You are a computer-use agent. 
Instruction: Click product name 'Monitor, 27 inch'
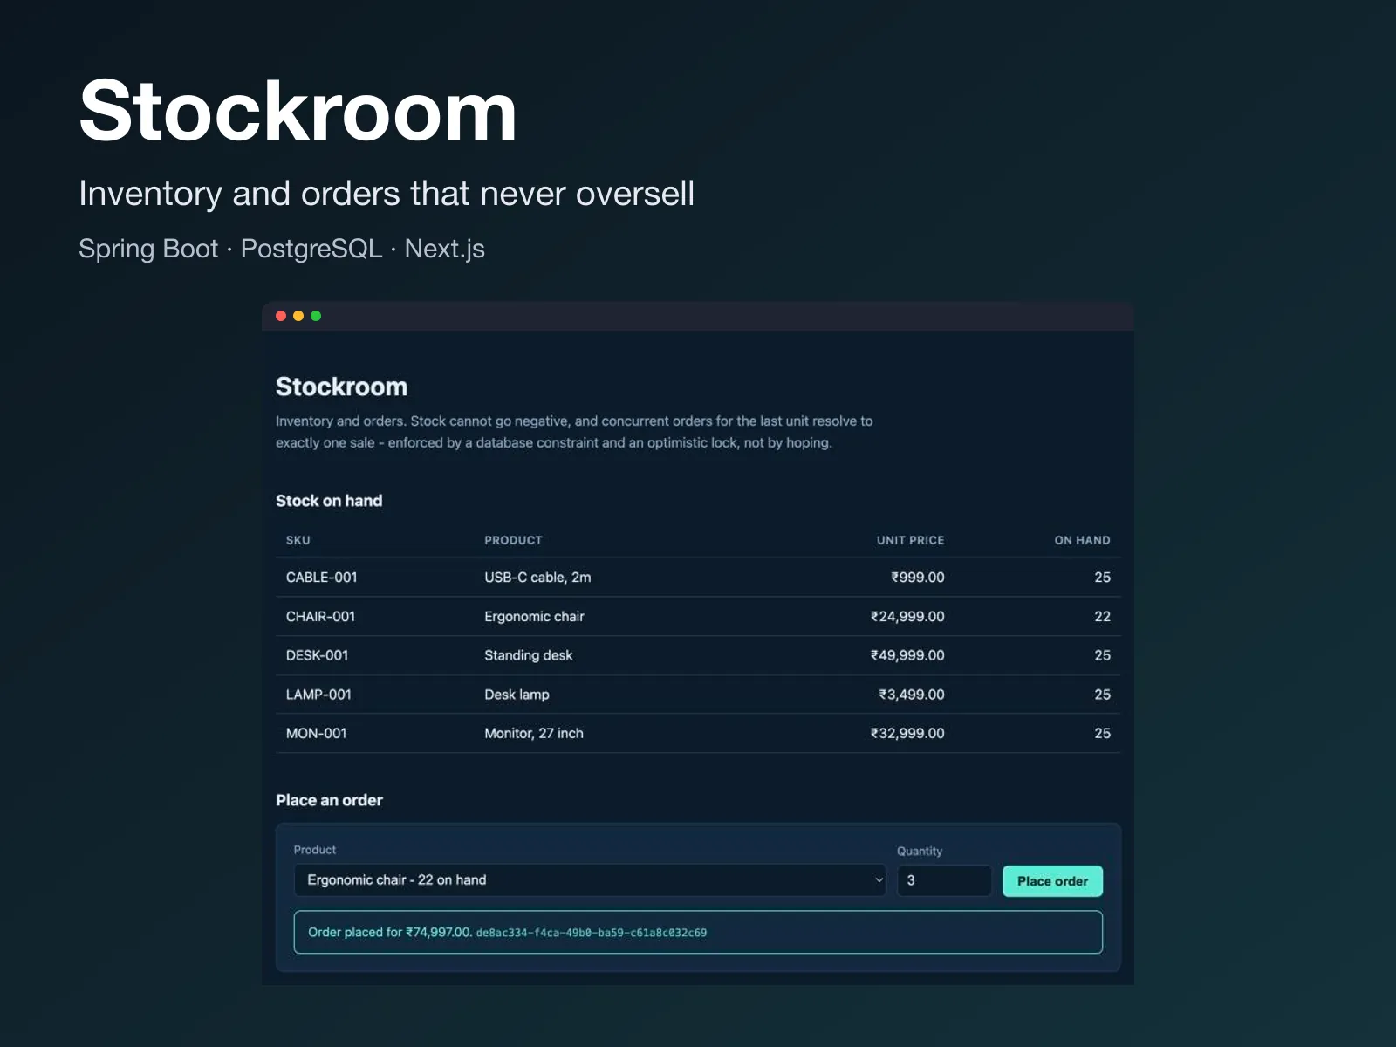point(534,734)
